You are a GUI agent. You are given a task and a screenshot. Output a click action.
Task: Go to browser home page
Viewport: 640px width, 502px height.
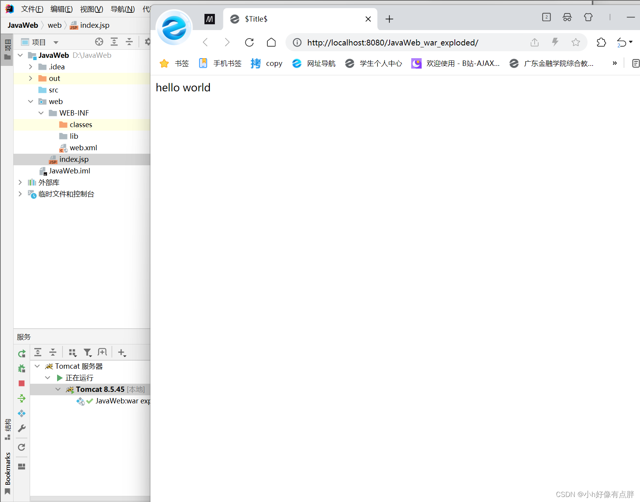tap(271, 42)
